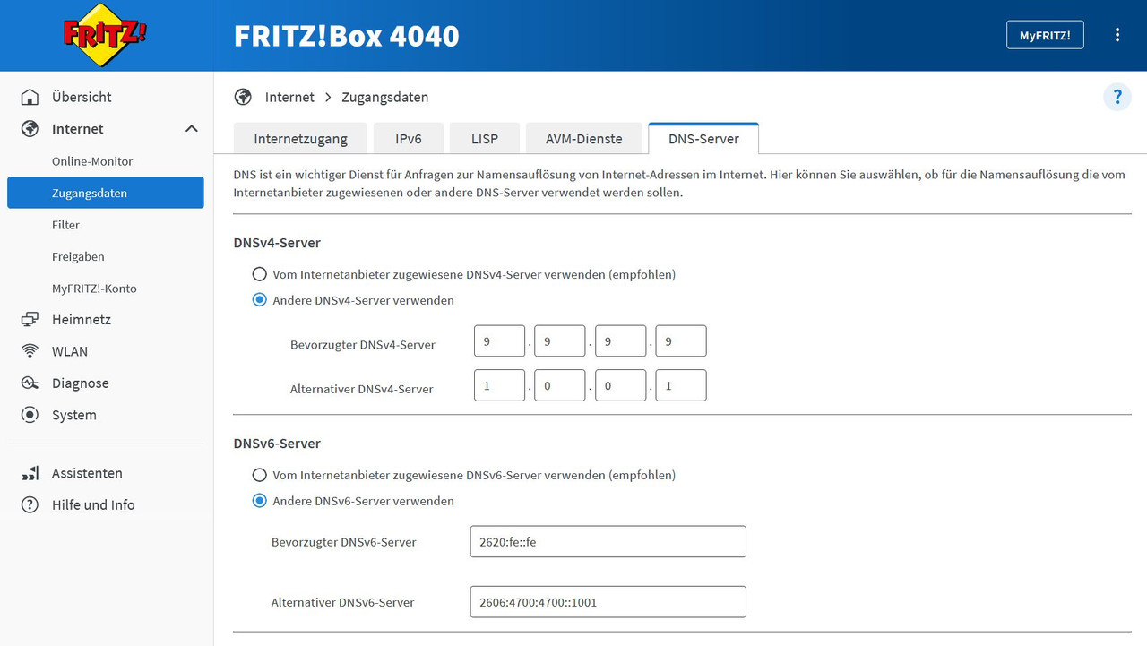Viewport: 1147px width, 646px height.
Task: Click Zugangsdaten breadcrumb text
Action: [384, 97]
